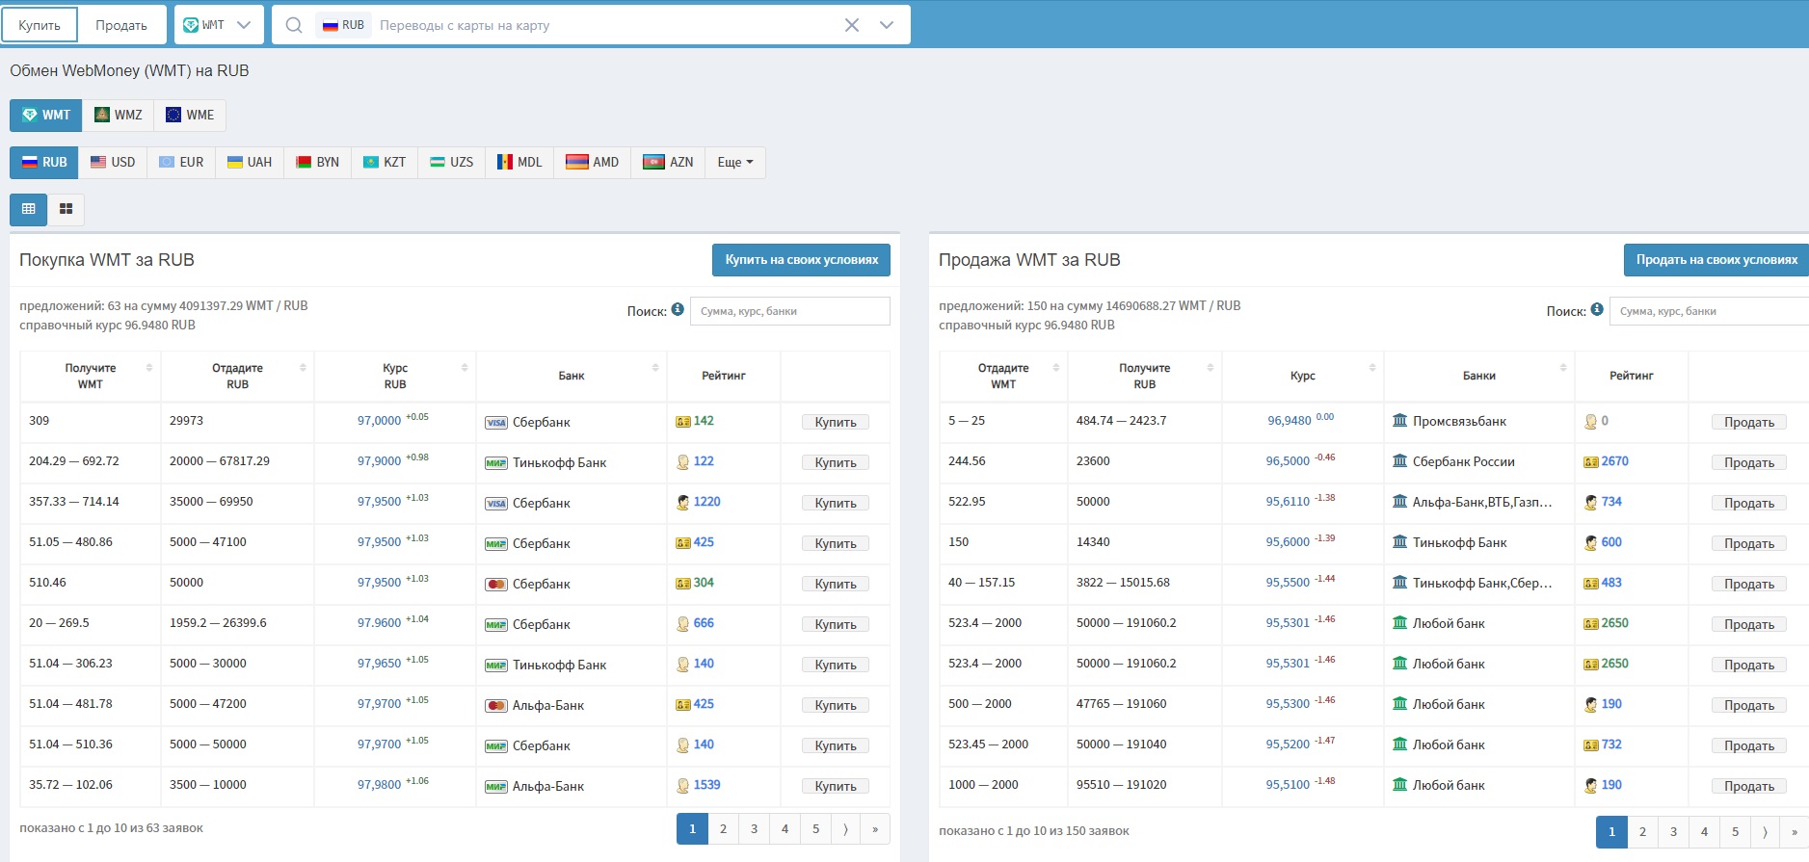The width and height of the screenshot is (1809, 862).
Task: Open rating 1220 user icon
Action: tap(683, 502)
